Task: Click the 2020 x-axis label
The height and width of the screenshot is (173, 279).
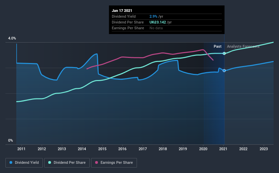Action: tap(203, 149)
